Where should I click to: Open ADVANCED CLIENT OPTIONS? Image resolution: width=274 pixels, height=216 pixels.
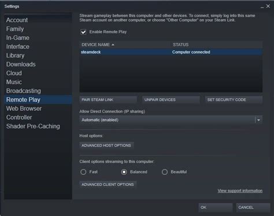[x=108, y=184]
